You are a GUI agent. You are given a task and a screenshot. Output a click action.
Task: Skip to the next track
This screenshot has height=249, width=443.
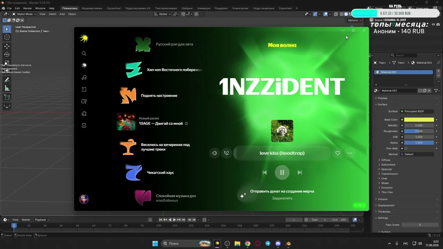coord(300,172)
